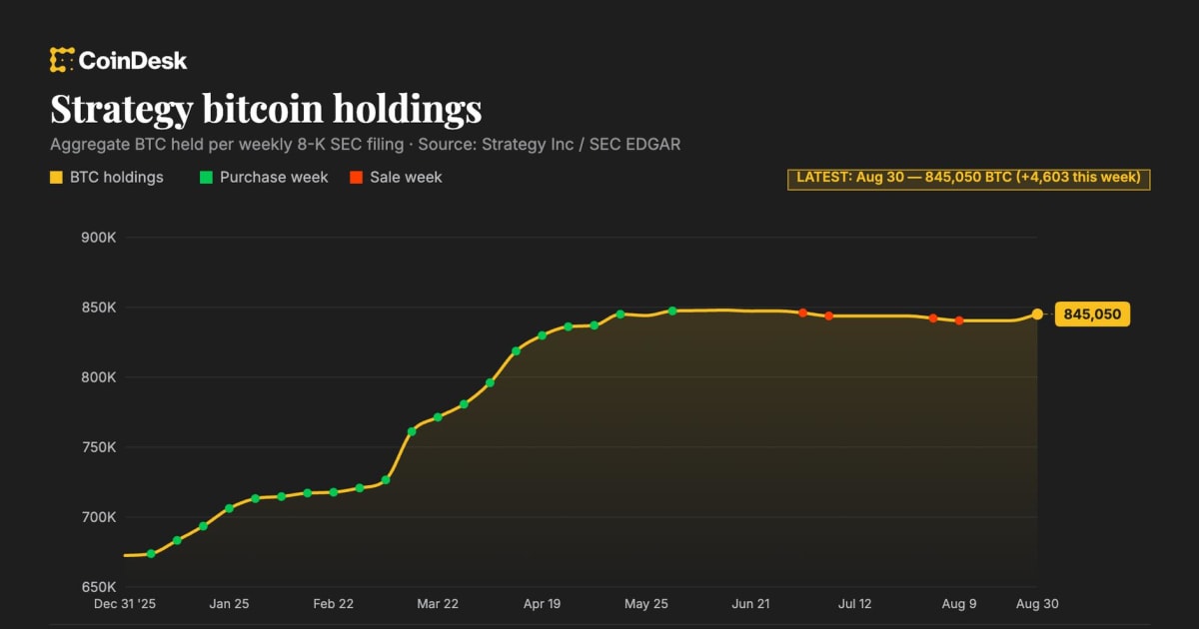Click the 'Strategy bitcoin holdings' title
1199x629 pixels.
[x=266, y=108]
